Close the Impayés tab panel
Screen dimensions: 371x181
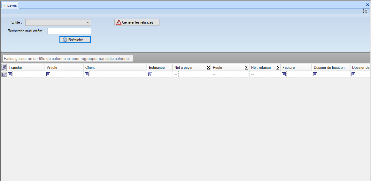pyautogui.click(x=367, y=5)
